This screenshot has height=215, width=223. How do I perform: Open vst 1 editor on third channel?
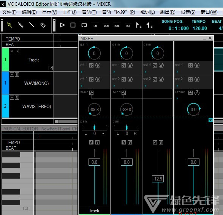[161, 66]
